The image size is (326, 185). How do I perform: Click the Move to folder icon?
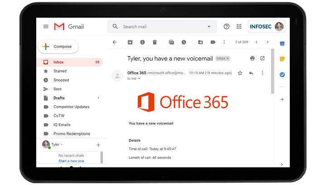pos(201,42)
